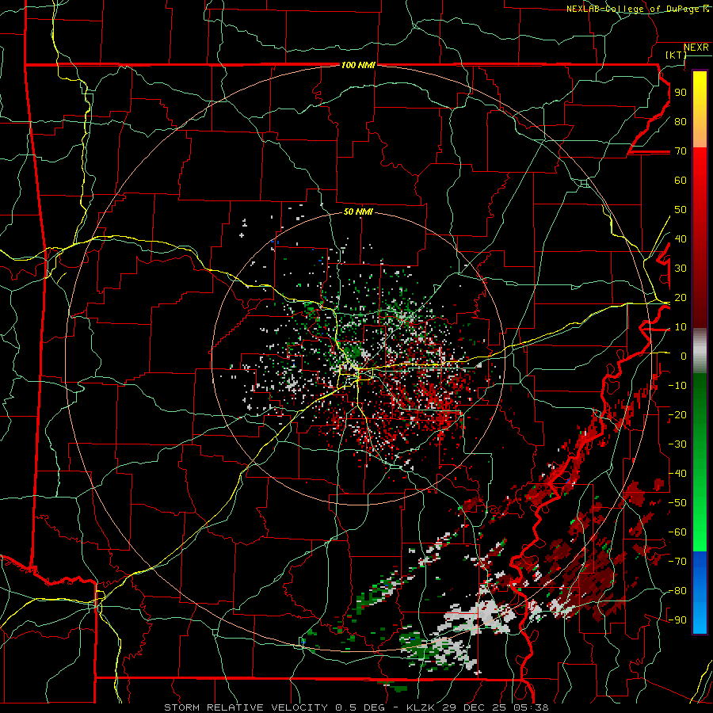Click the 60 value on the velocity scale

681,181
